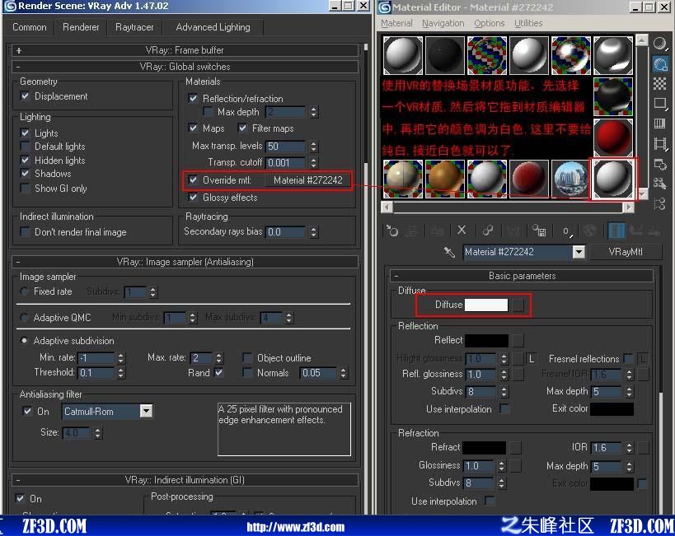675x536 pixels.
Task: Toggle the Backlight icon in Material Editor
Action: click(659, 63)
